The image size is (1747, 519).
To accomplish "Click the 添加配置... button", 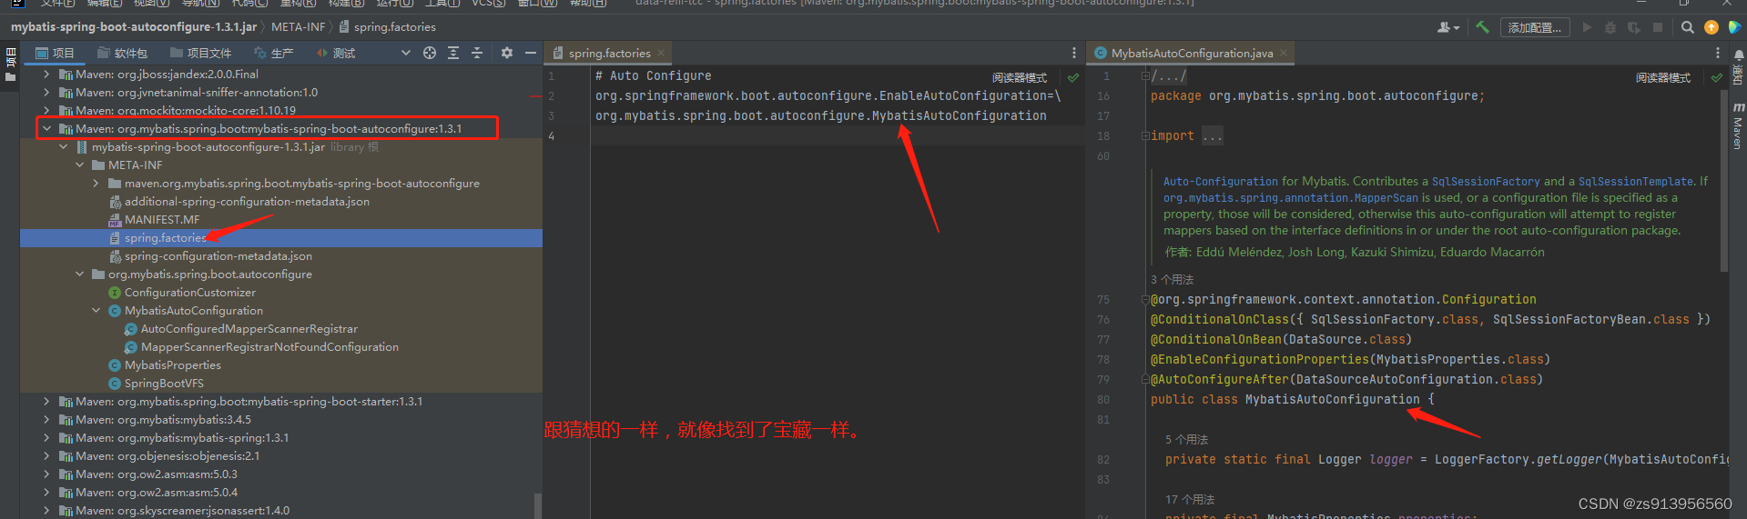I will [1534, 27].
